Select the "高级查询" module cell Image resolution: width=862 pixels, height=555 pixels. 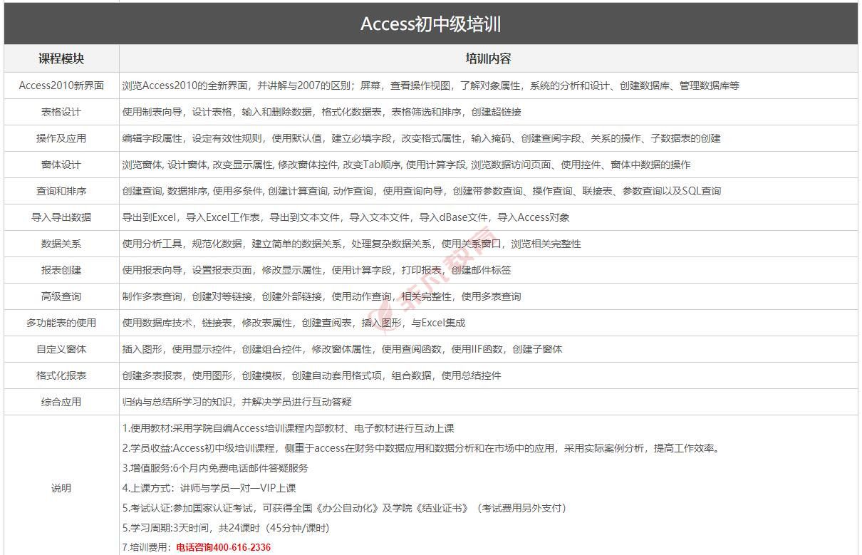pyautogui.click(x=61, y=296)
